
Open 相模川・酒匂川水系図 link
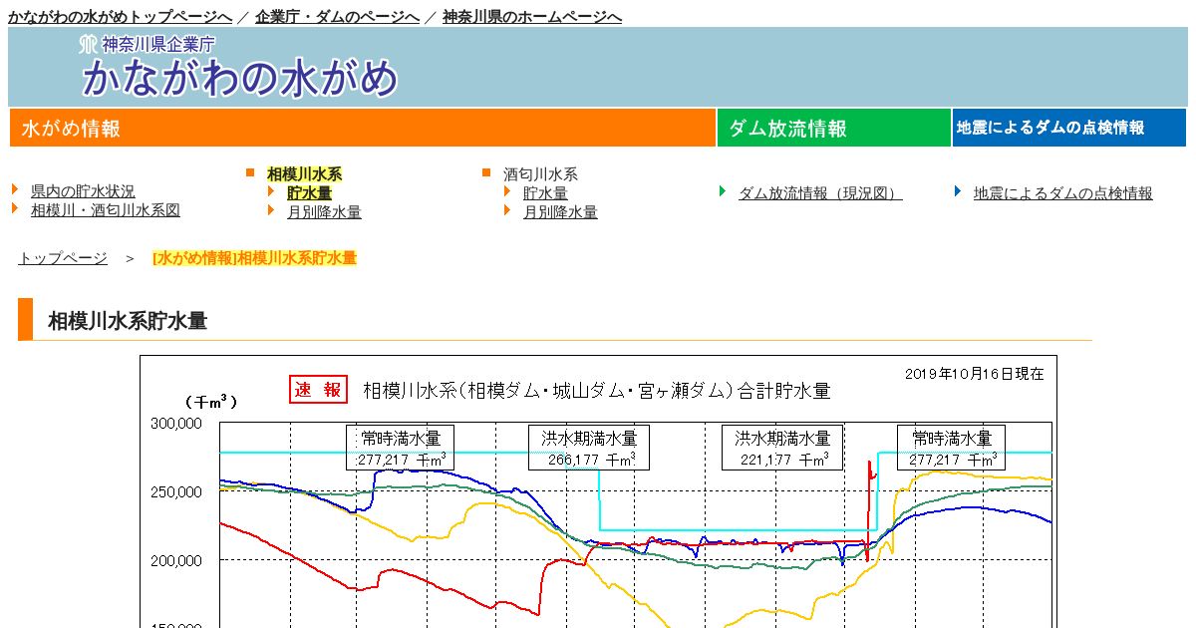[x=106, y=210]
